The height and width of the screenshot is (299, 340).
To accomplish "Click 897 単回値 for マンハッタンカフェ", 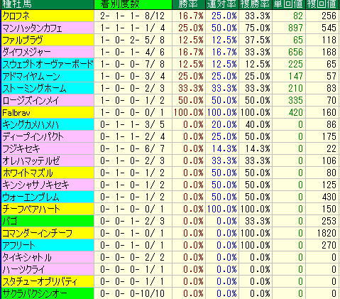I will 295,28.
